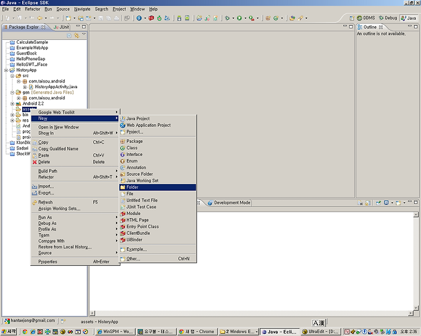Click the New Java Package toolbar icon
Screen dimensions: 421x336
click(268, 18)
